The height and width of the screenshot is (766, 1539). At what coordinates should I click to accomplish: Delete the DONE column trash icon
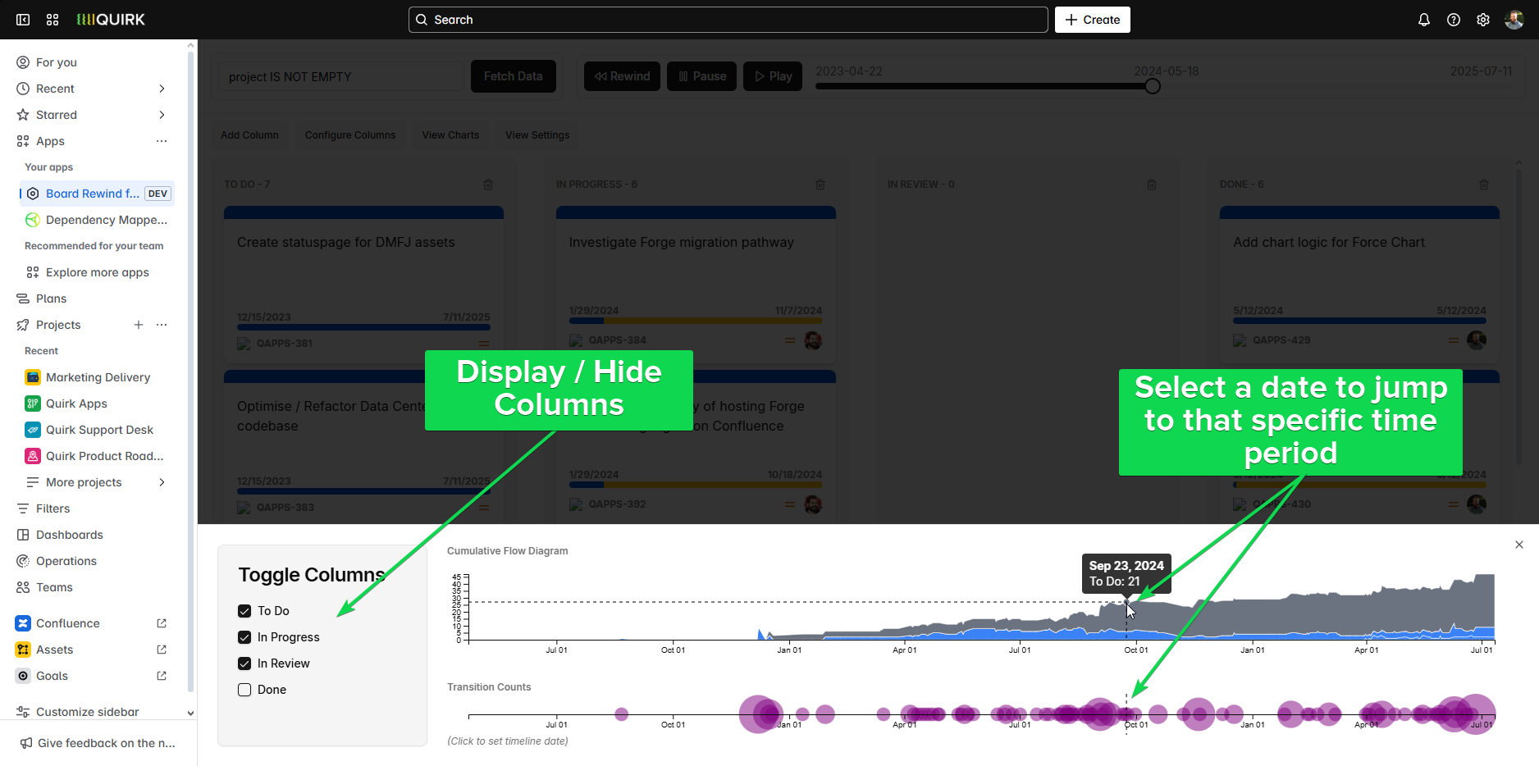[1484, 185]
